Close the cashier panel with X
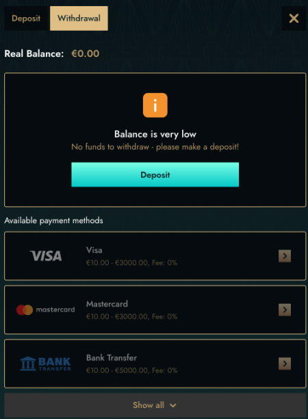 click(294, 18)
